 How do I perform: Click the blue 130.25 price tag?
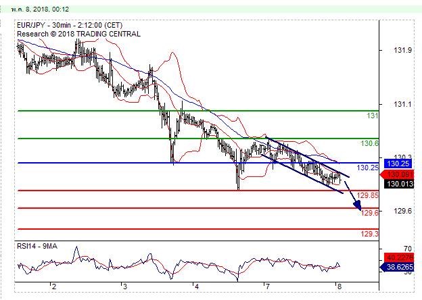pos(395,163)
